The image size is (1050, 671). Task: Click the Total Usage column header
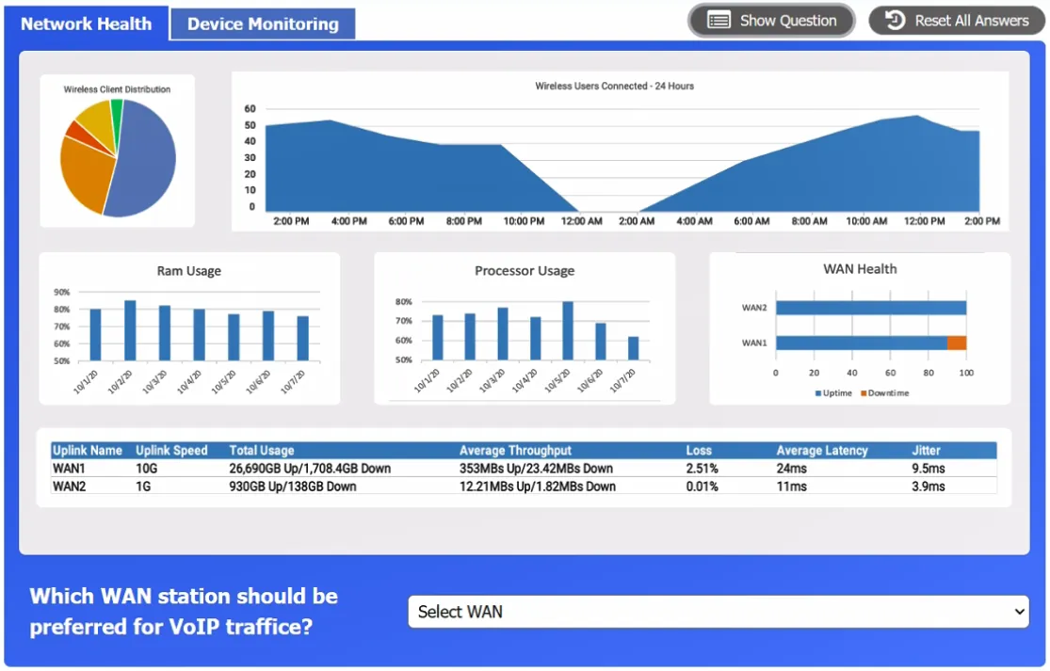pyautogui.click(x=261, y=450)
